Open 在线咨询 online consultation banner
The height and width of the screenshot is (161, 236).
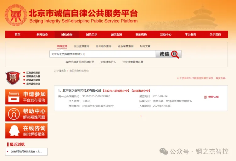pos(26,131)
